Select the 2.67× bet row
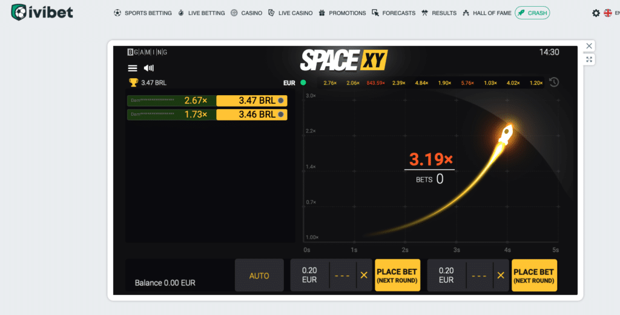Image resolution: width=620 pixels, height=315 pixels. pos(207,101)
